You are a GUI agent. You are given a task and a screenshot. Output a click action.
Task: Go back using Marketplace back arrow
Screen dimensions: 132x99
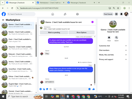[3, 20]
